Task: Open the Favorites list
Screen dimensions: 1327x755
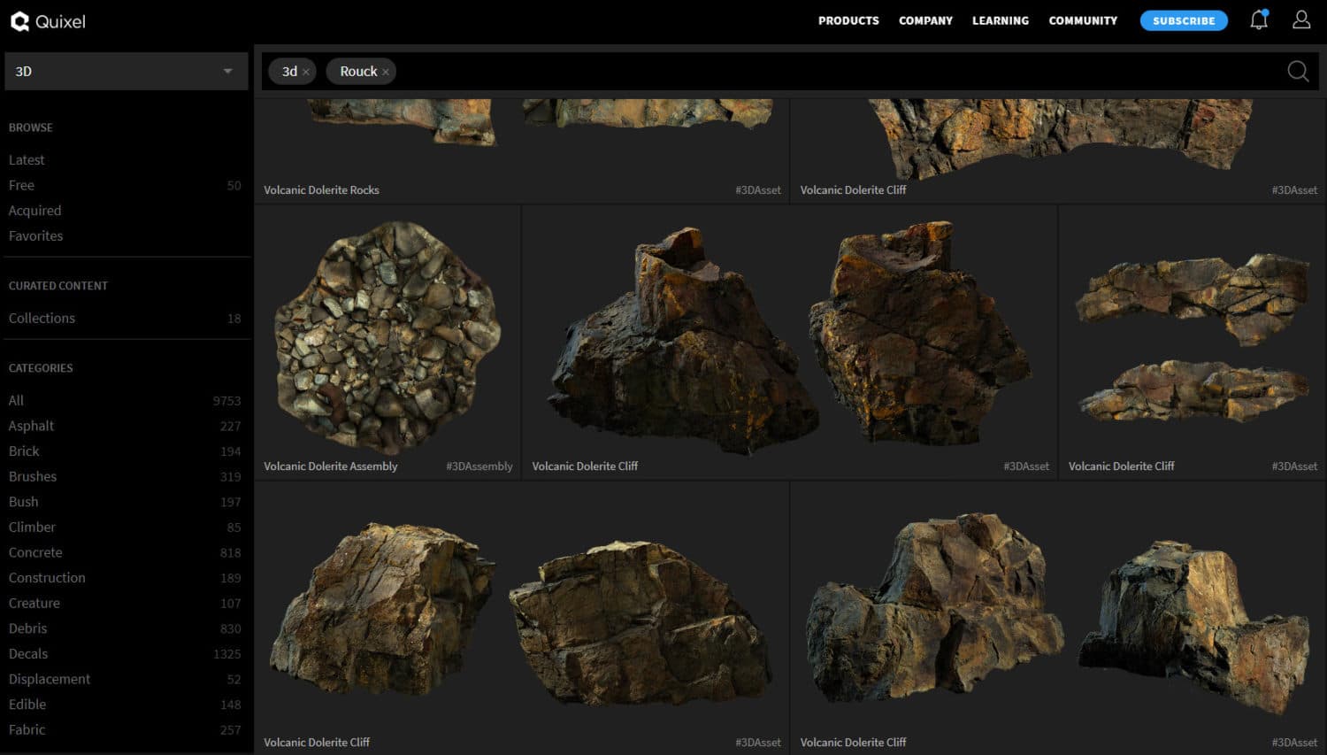Action: click(x=35, y=236)
